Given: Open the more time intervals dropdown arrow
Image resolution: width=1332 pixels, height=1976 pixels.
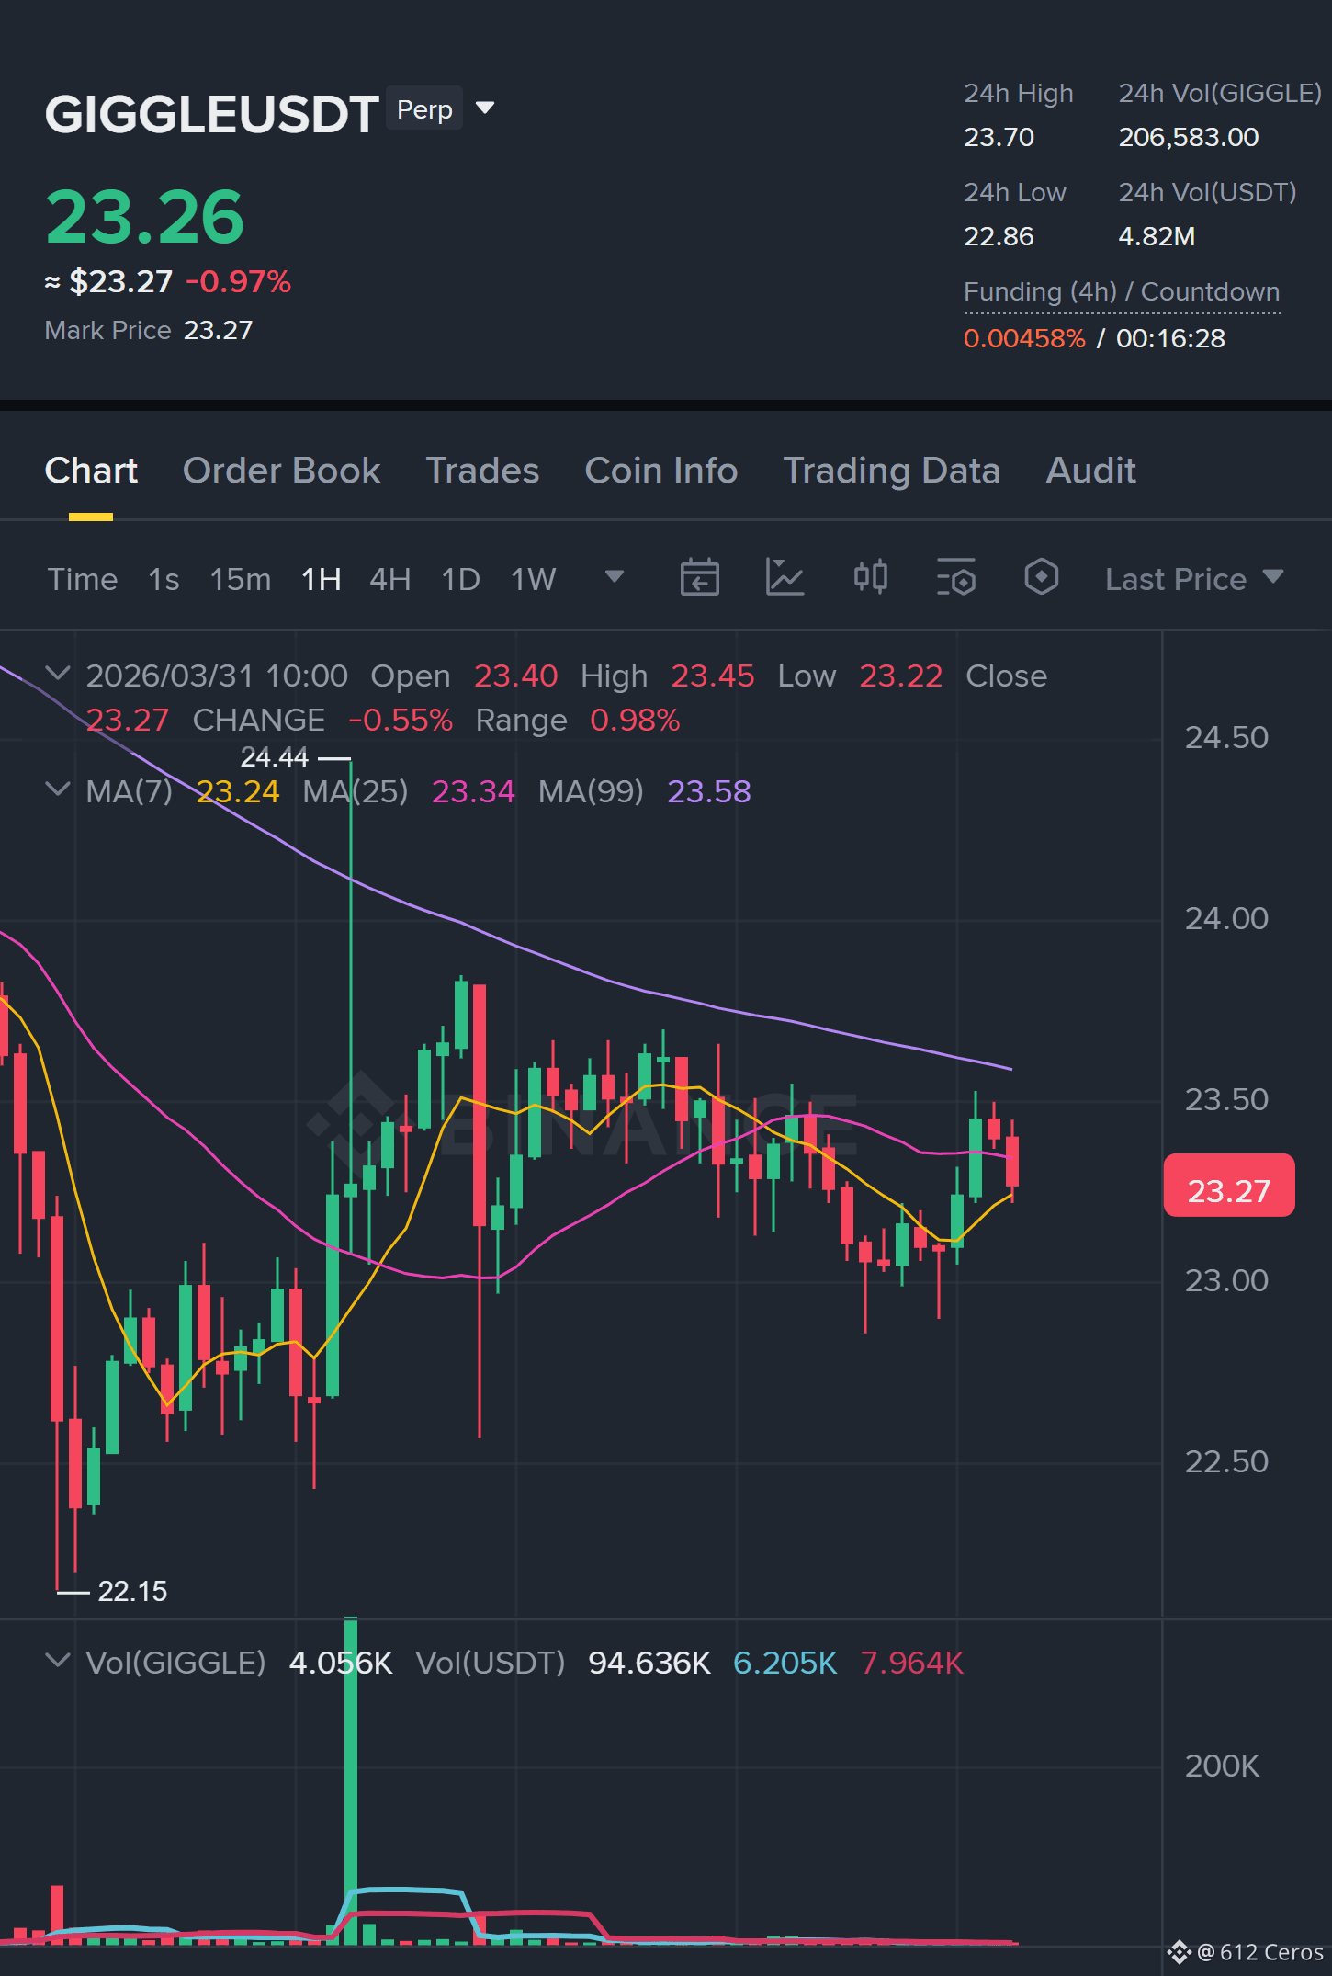Looking at the screenshot, I should 615,577.
